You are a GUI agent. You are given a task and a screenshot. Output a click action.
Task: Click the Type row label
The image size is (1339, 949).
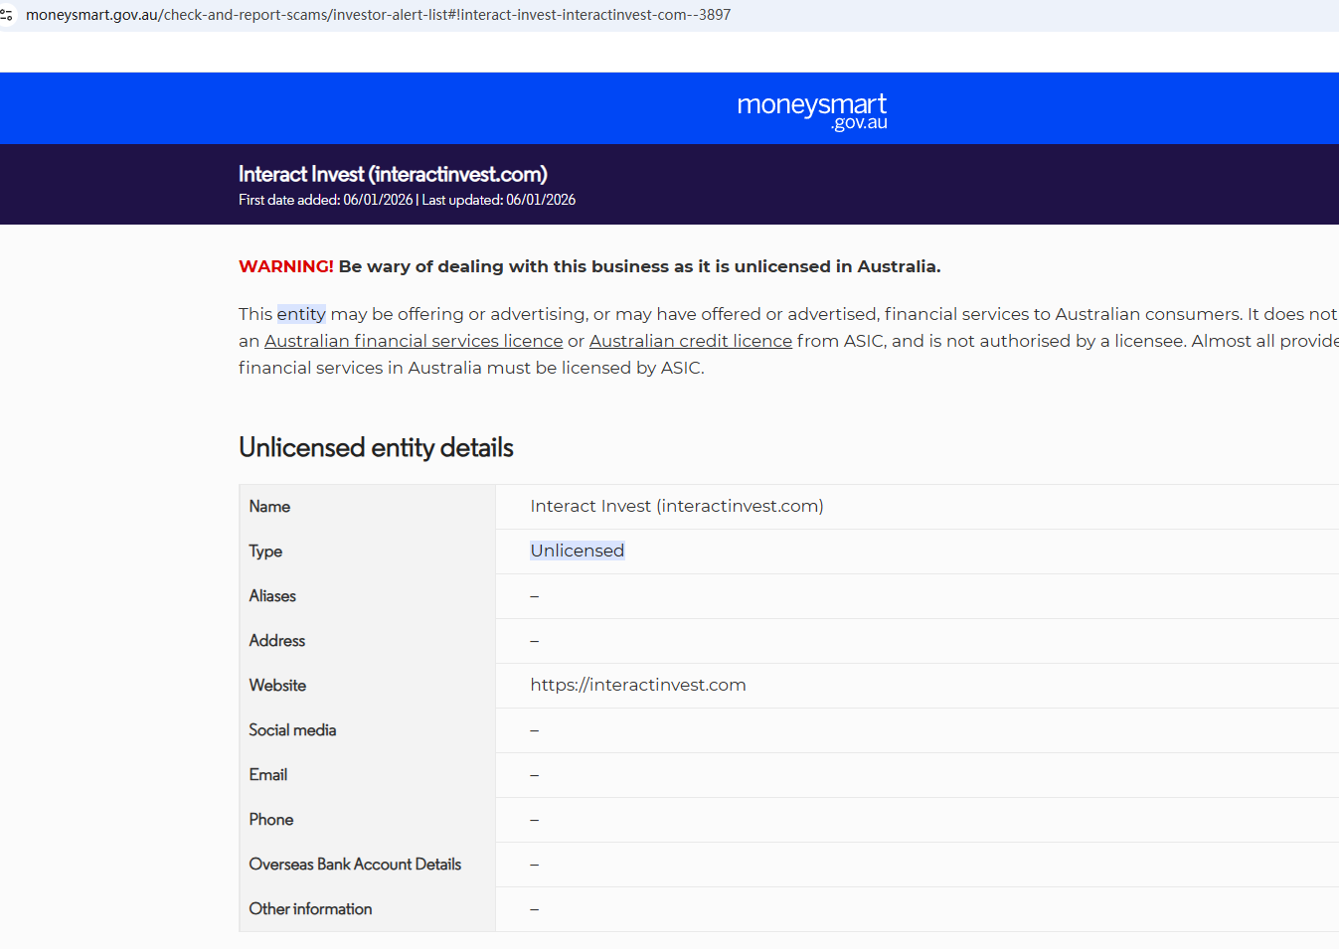click(265, 552)
